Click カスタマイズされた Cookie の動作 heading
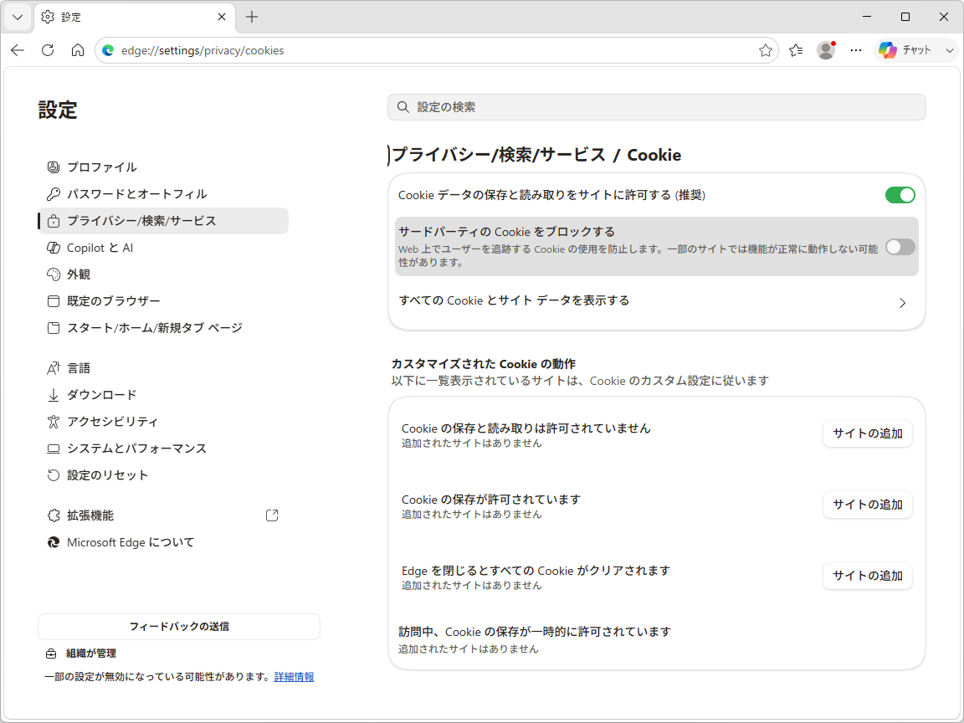964x723 pixels. click(483, 364)
